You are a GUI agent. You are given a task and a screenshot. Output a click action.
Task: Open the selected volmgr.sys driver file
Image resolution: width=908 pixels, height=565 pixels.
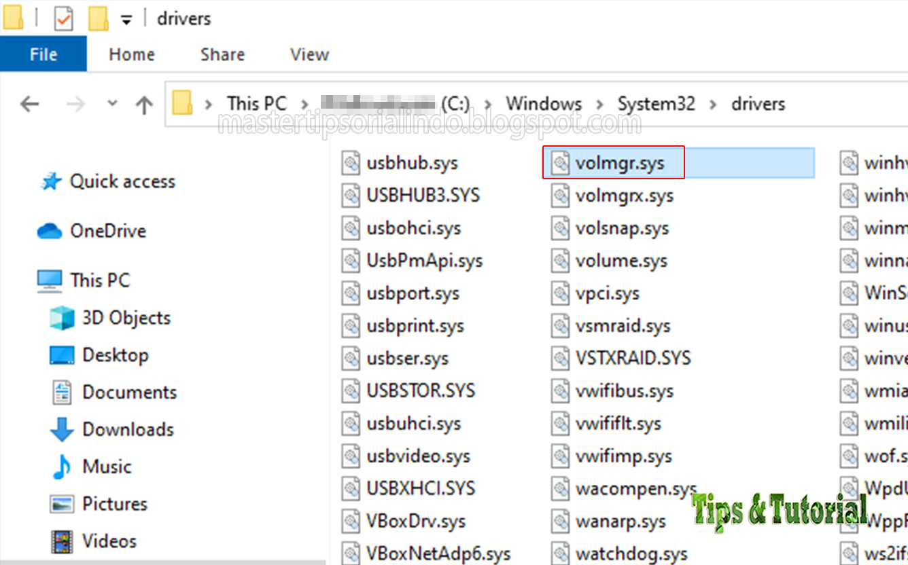point(614,162)
